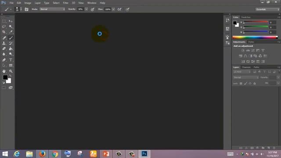Select the Pen tool
Viewport: 281px width, 158px height.
[x=4, y=60]
